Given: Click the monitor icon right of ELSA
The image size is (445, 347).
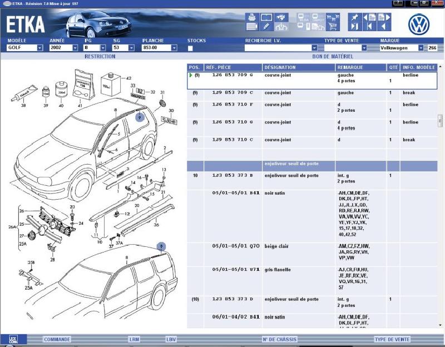Looking at the screenshot, I should [318, 18].
